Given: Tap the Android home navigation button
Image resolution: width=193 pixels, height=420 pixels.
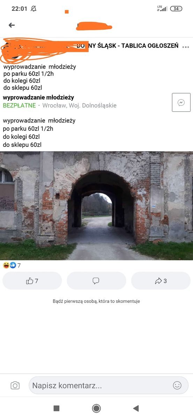Looking at the screenshot, I should coord(96,408).
